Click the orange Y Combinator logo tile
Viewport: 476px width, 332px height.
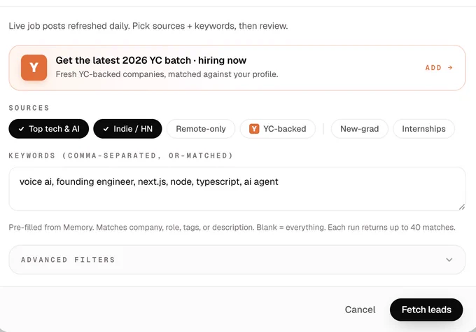tap(34, 67)
